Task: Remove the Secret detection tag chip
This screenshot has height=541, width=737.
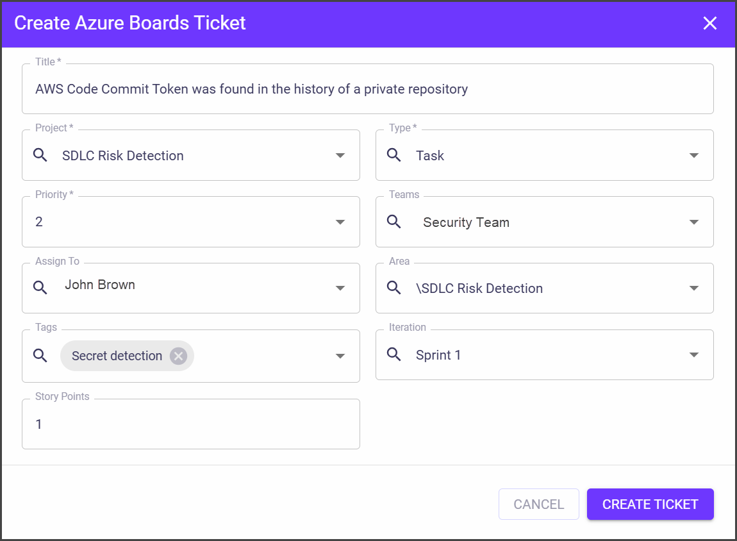Action: [x=178, y=356]
